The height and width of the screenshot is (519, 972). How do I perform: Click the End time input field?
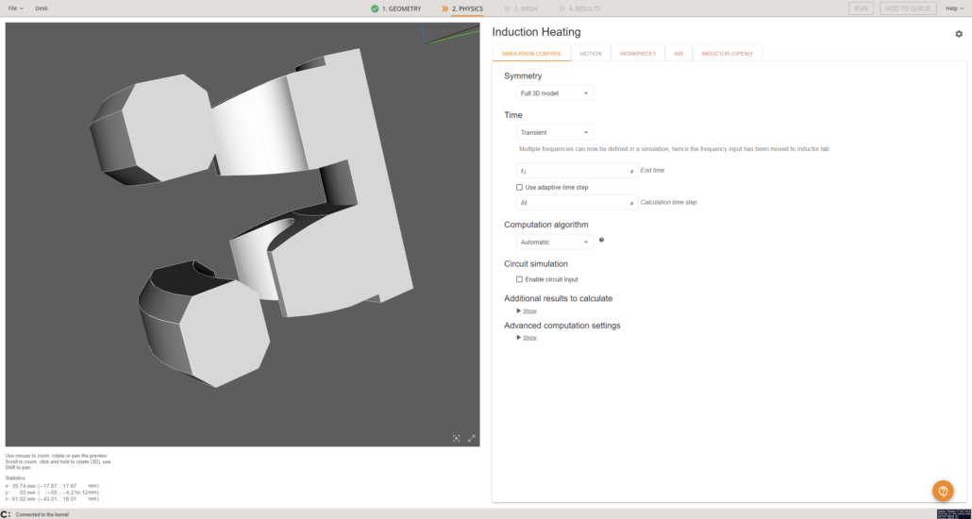click(x=574, y=171)
